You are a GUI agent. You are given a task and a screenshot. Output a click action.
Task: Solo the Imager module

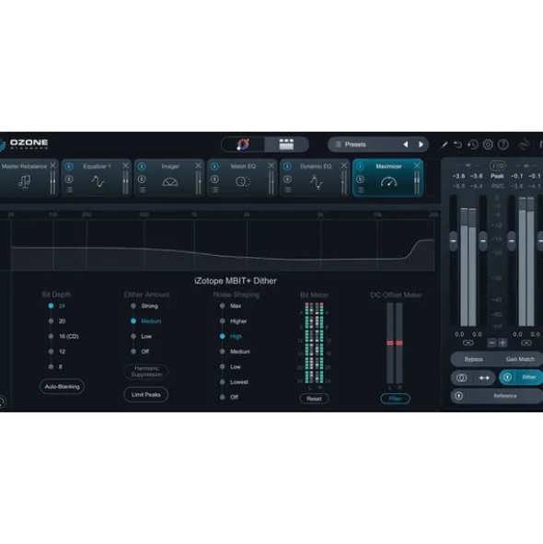coord(142,179)
